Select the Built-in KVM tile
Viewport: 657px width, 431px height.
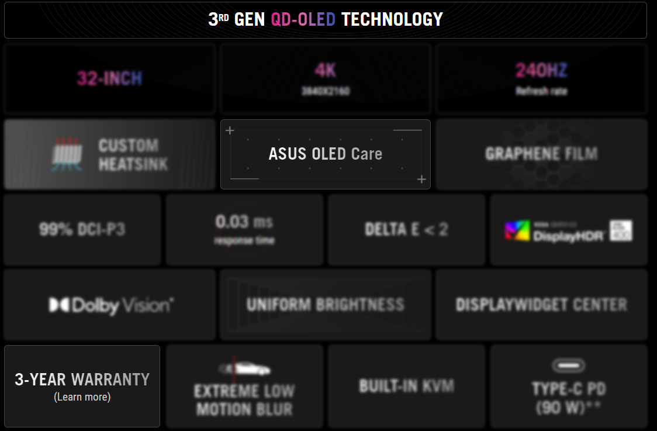(x=406, y=386)
